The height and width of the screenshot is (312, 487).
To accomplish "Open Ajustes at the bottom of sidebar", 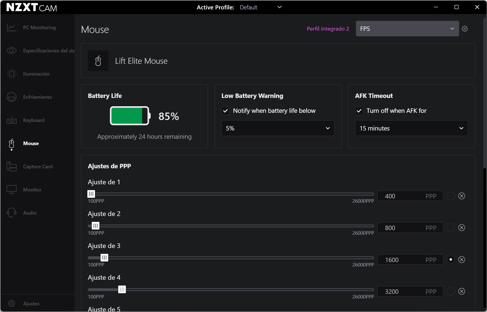I will pyautogui.click(x=31, y=304).
